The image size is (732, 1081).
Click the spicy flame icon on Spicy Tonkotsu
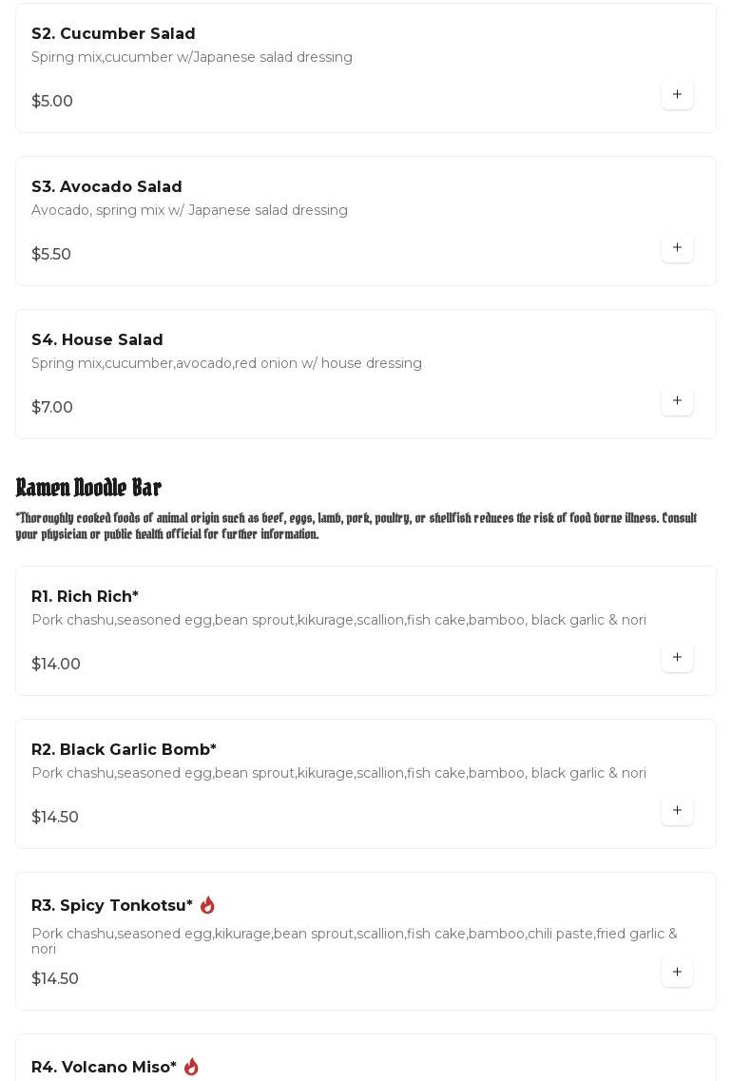coord(207,905)
